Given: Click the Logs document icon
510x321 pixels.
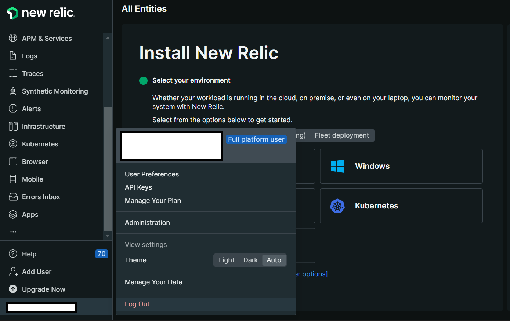Looking at the screenshot, I should point(13,56).
